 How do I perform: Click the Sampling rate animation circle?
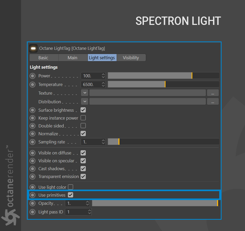point(33,142)
